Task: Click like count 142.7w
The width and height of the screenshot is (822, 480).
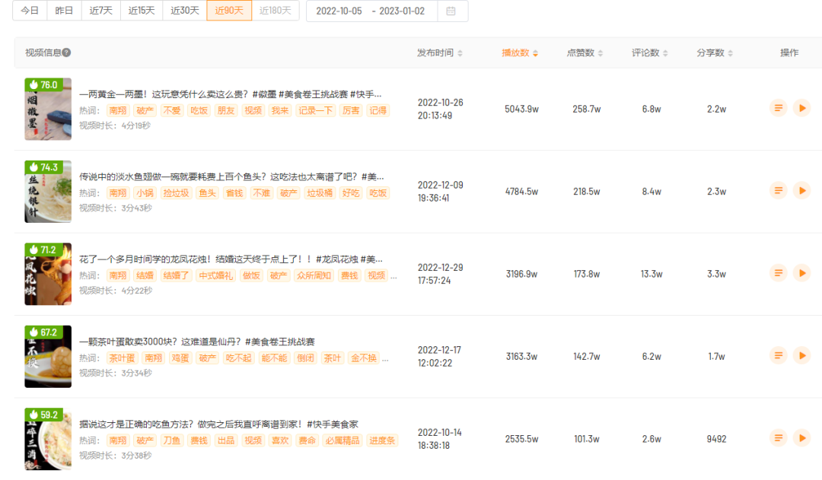Action: coord(587,356)
